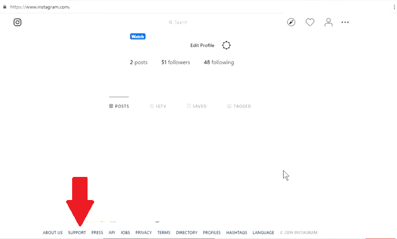Open the PRESS footer link
The image size is (397, 239).
point(97,232)
